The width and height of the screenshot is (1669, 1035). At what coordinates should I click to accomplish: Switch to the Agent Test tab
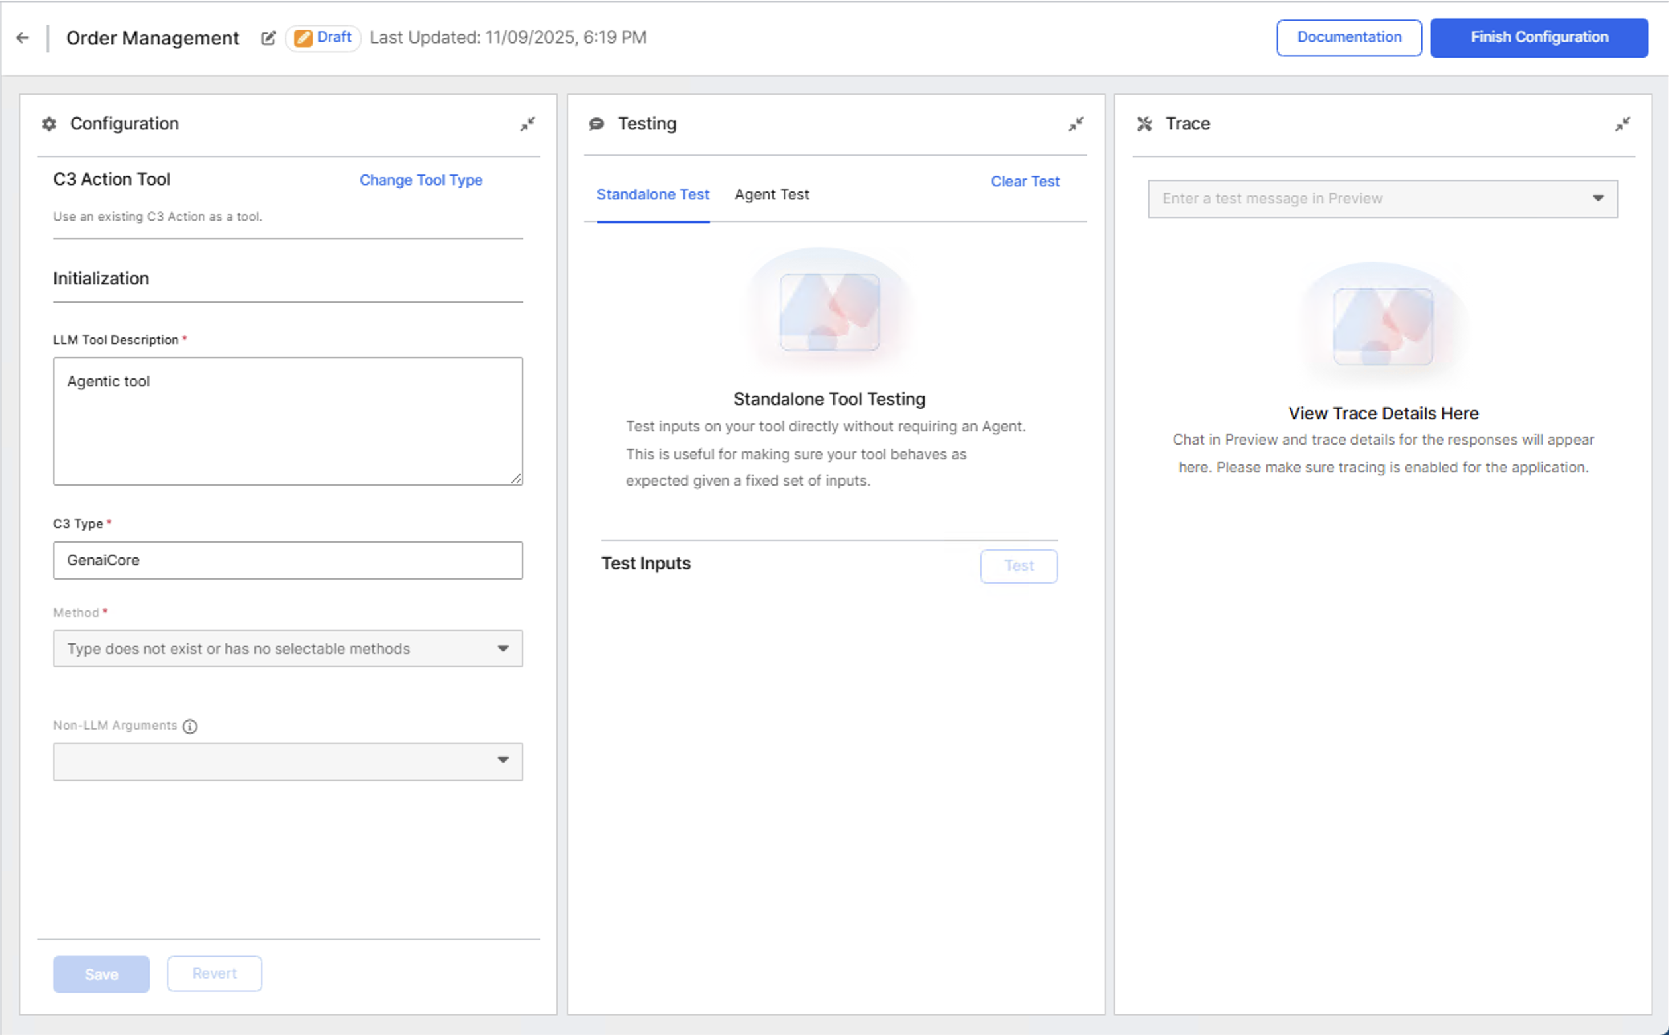[772, 195]
